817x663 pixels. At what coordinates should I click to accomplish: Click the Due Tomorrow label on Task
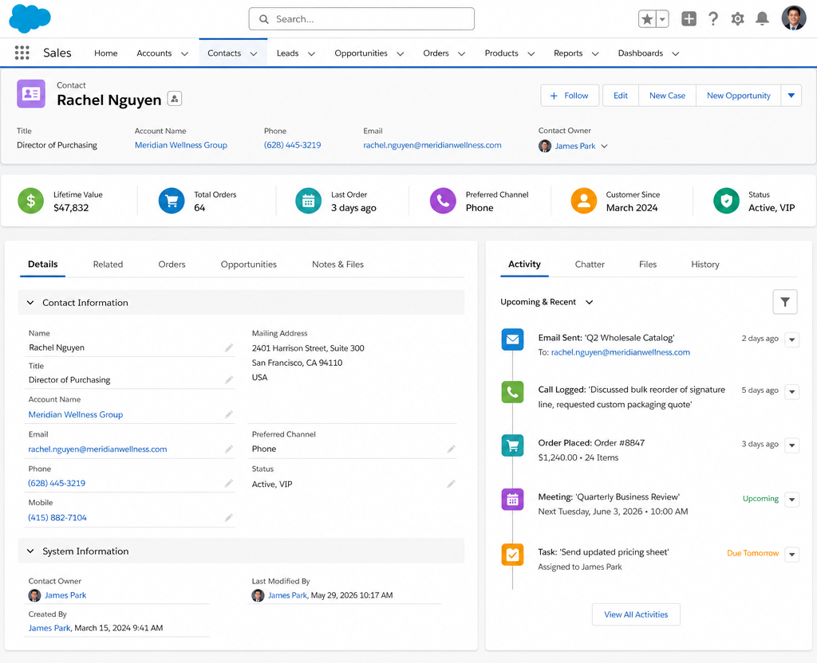click(753, 553)
